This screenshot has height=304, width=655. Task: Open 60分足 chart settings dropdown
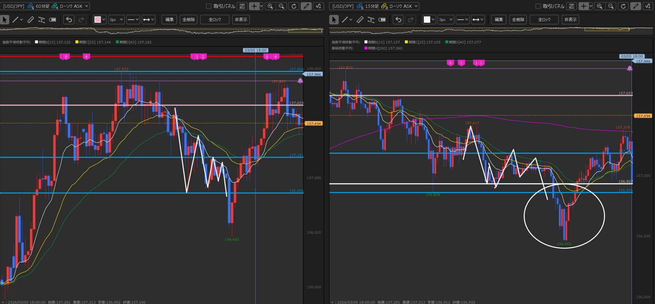[86, 6]
